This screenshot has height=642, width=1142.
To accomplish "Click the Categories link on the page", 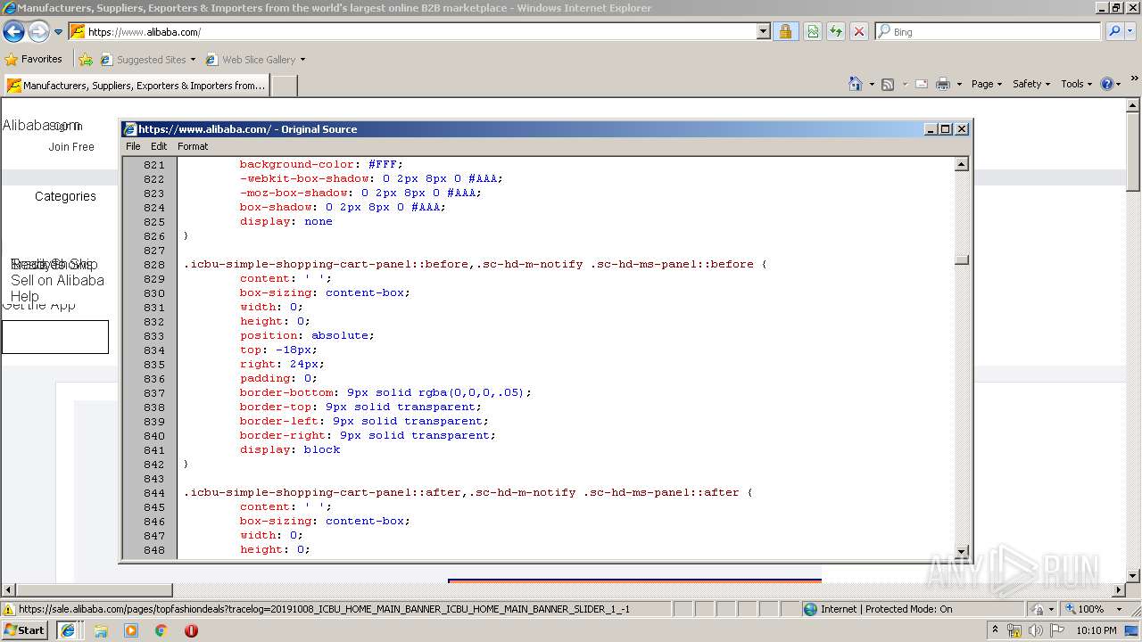I will (65, 196).
